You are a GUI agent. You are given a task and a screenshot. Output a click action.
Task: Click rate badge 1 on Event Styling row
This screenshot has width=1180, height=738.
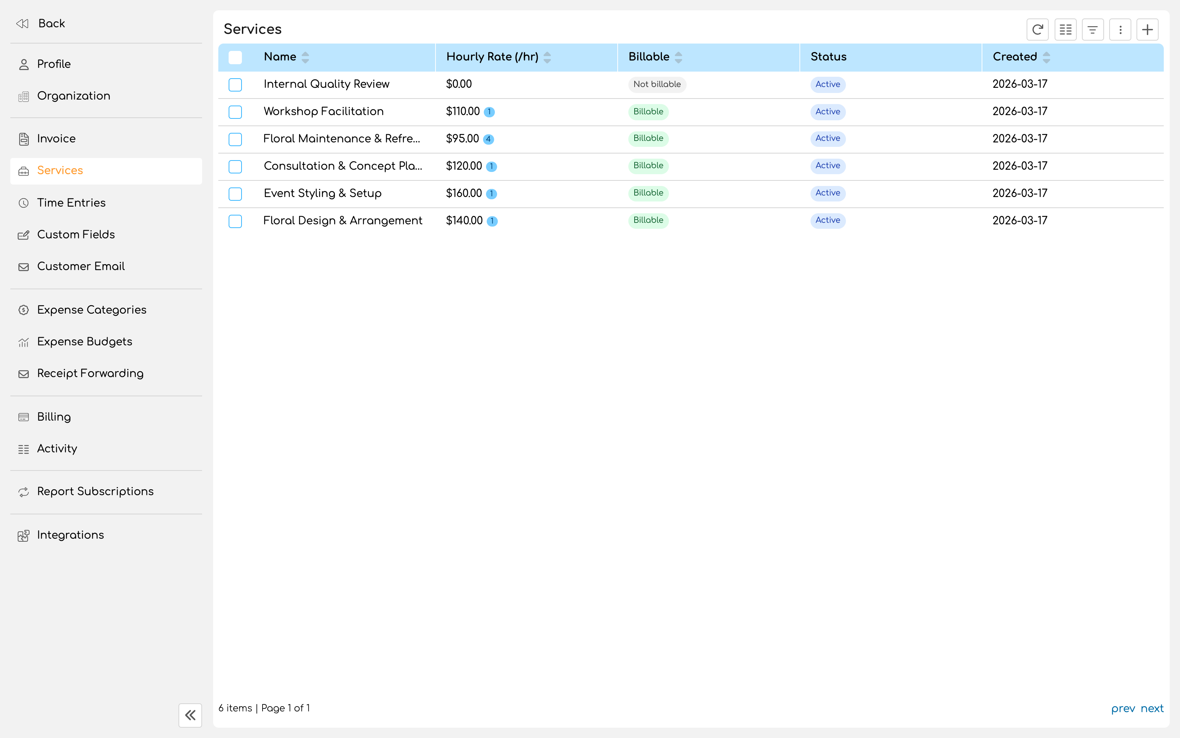(x=492, y=194)
